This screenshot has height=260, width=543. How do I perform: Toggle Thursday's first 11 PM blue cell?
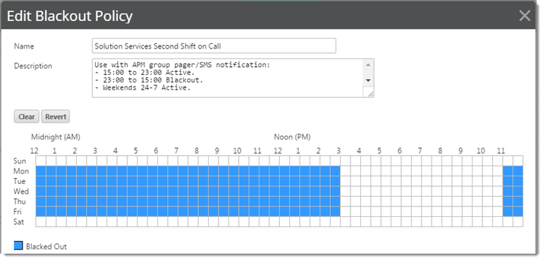pos(508,202)
